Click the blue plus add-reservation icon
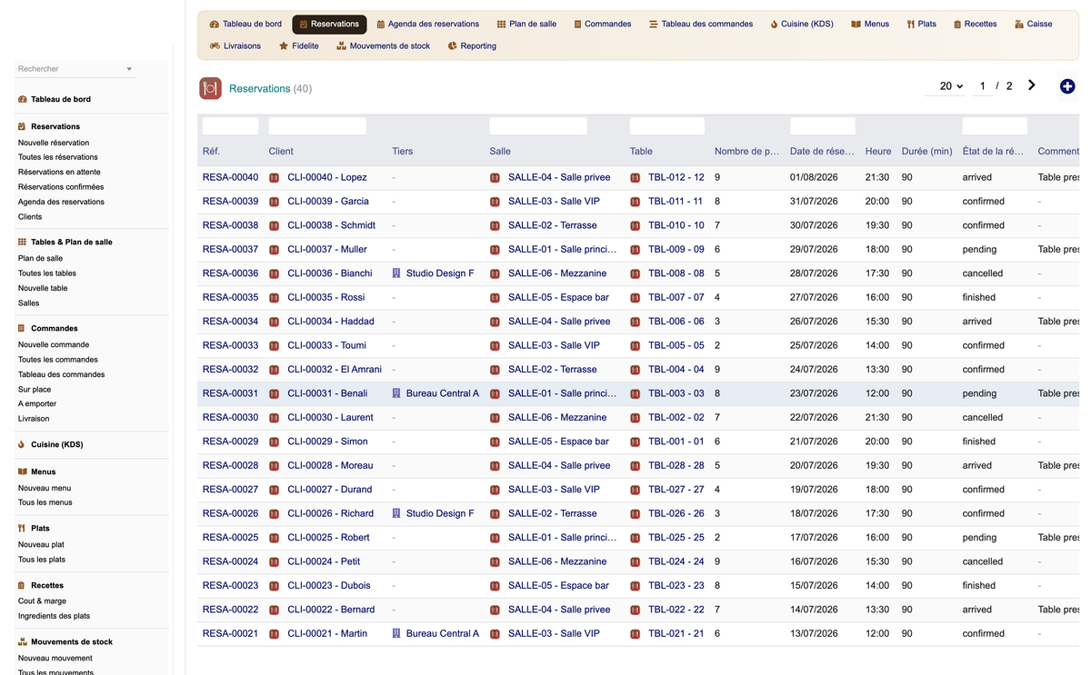 click(x=1067, y=86)
